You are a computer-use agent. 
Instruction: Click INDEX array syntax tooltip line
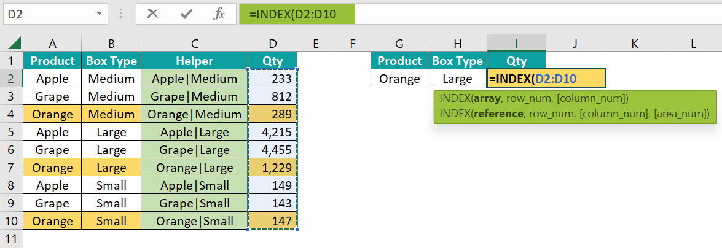point(534,98)
